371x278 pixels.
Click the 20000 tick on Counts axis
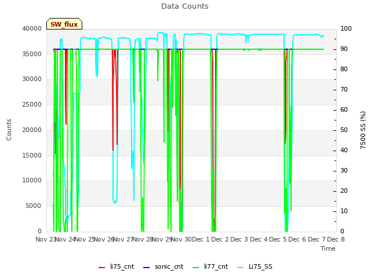(x=32, y=130)
